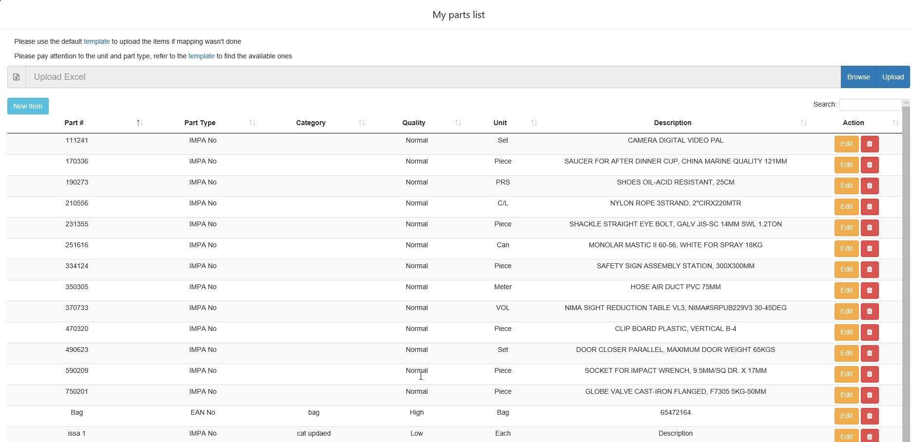This screenshot has width=913, height=442.
Task: Delete part 470320 with the trash icon
Action: click(870, 332)
